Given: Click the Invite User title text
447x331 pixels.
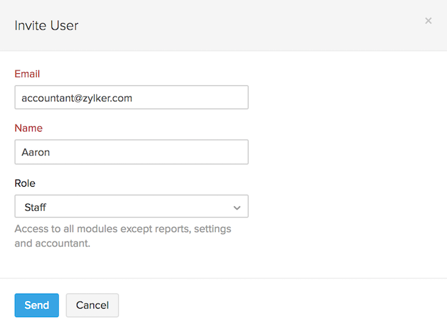Looking at the screenshot, I should pos(46,26).
